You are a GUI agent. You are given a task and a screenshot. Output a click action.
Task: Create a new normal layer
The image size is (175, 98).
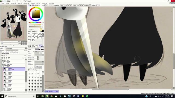click(x=2, y=56)
